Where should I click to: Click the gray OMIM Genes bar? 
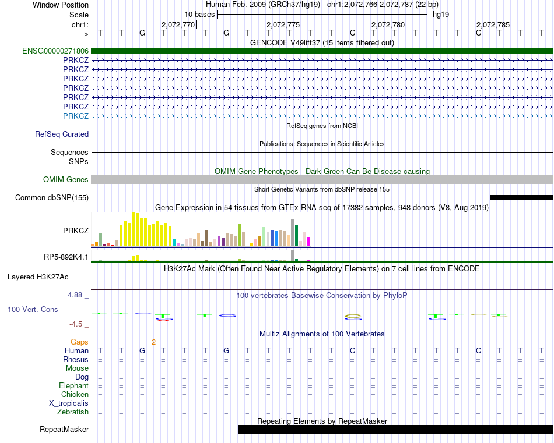[322, 179]
